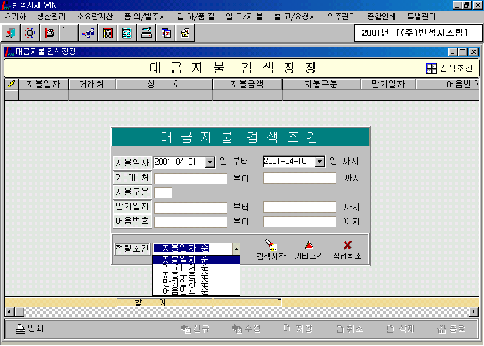The height and width of the screenshot is (346, 484).
Task: Open the 생산관리 menu
Action: [x=51, y=17]
